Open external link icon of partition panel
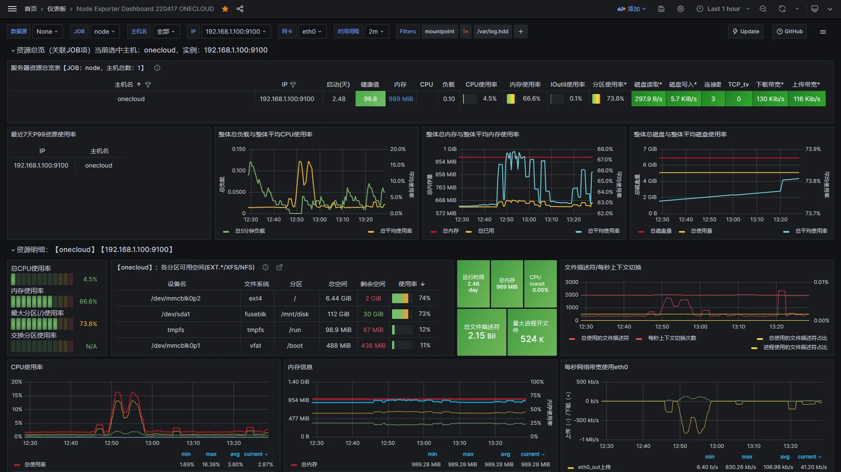The image size is (841, 472). 279,267
